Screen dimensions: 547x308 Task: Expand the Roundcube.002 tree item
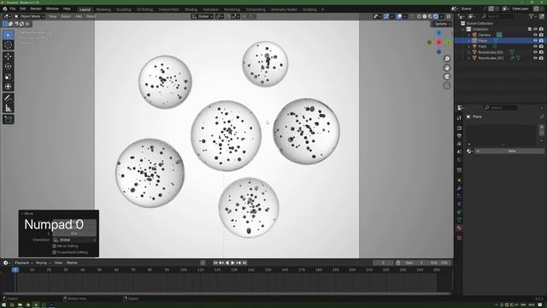click(x=469, y=52)
